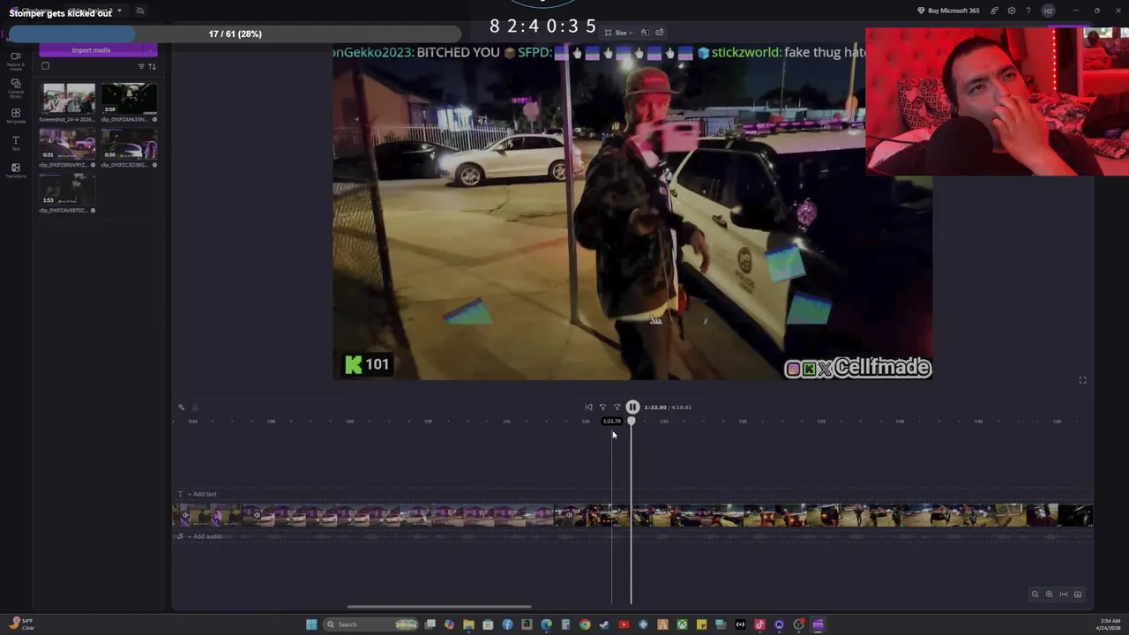Open the clock and date in the system tray
Viewport: 1129px width, 635px height.
coord(1110,624)
